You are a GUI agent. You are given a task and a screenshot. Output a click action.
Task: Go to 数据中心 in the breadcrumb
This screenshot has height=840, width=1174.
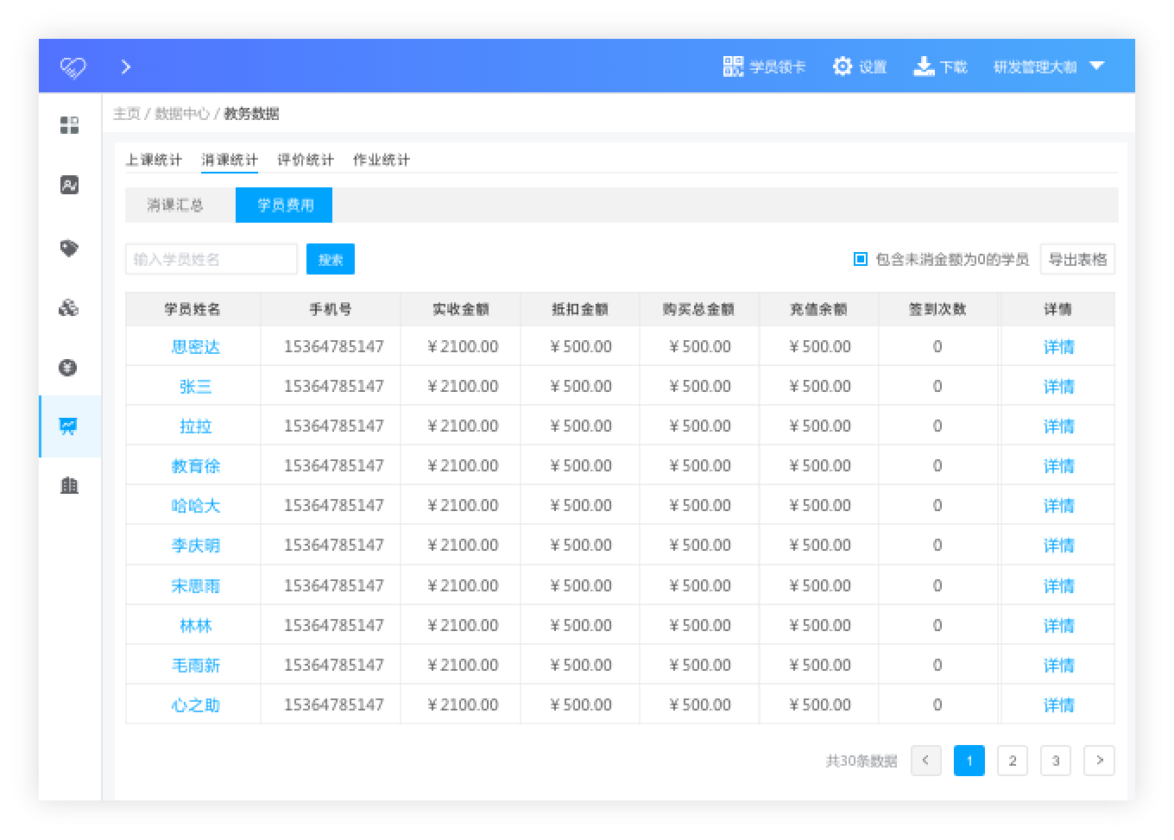[x=182, y=114]
